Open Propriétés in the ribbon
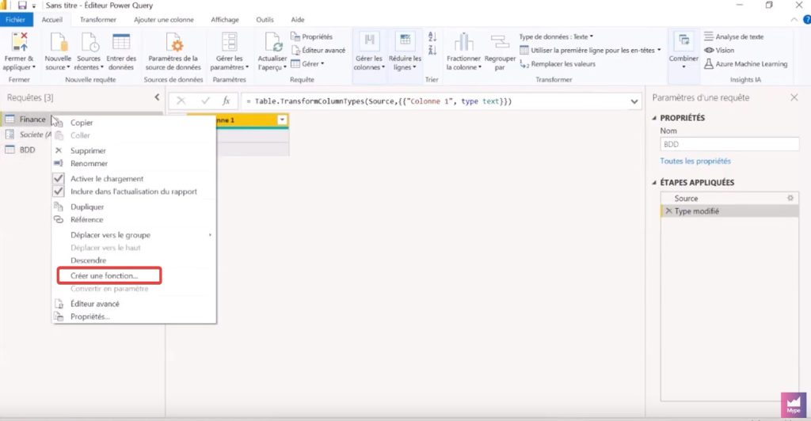The width and height of the screenshot is (811, 421). [x=312, y=36]
